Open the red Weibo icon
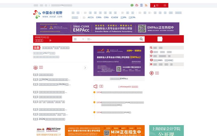This screenshot has width=217, height=136. [x=137, y=5]
